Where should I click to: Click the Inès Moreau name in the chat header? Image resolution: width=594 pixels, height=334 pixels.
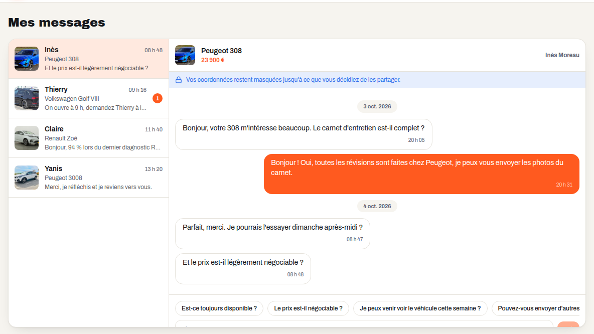(x=562, y=55)
